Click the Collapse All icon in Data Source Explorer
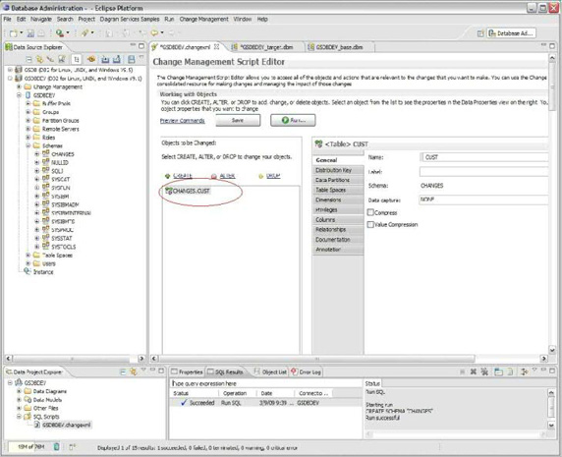This screenshot has width=562, height=457. 29,59
